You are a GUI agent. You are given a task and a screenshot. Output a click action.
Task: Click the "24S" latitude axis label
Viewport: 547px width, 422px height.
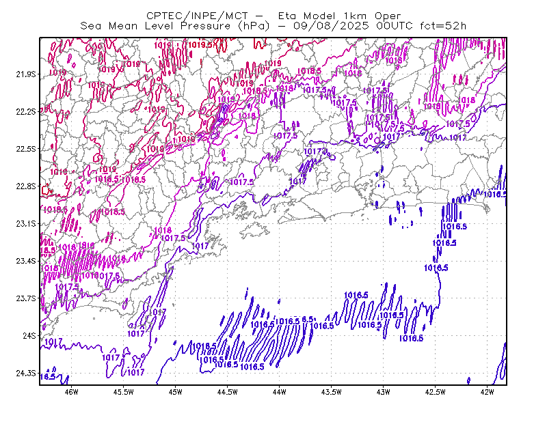[29, 335]
